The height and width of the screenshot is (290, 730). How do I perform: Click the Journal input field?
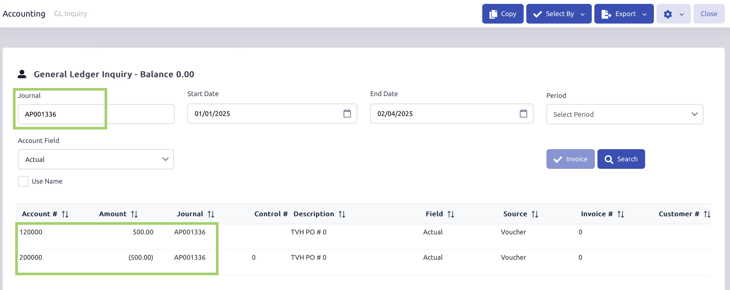pyautogui.click(x=96, y=114)
